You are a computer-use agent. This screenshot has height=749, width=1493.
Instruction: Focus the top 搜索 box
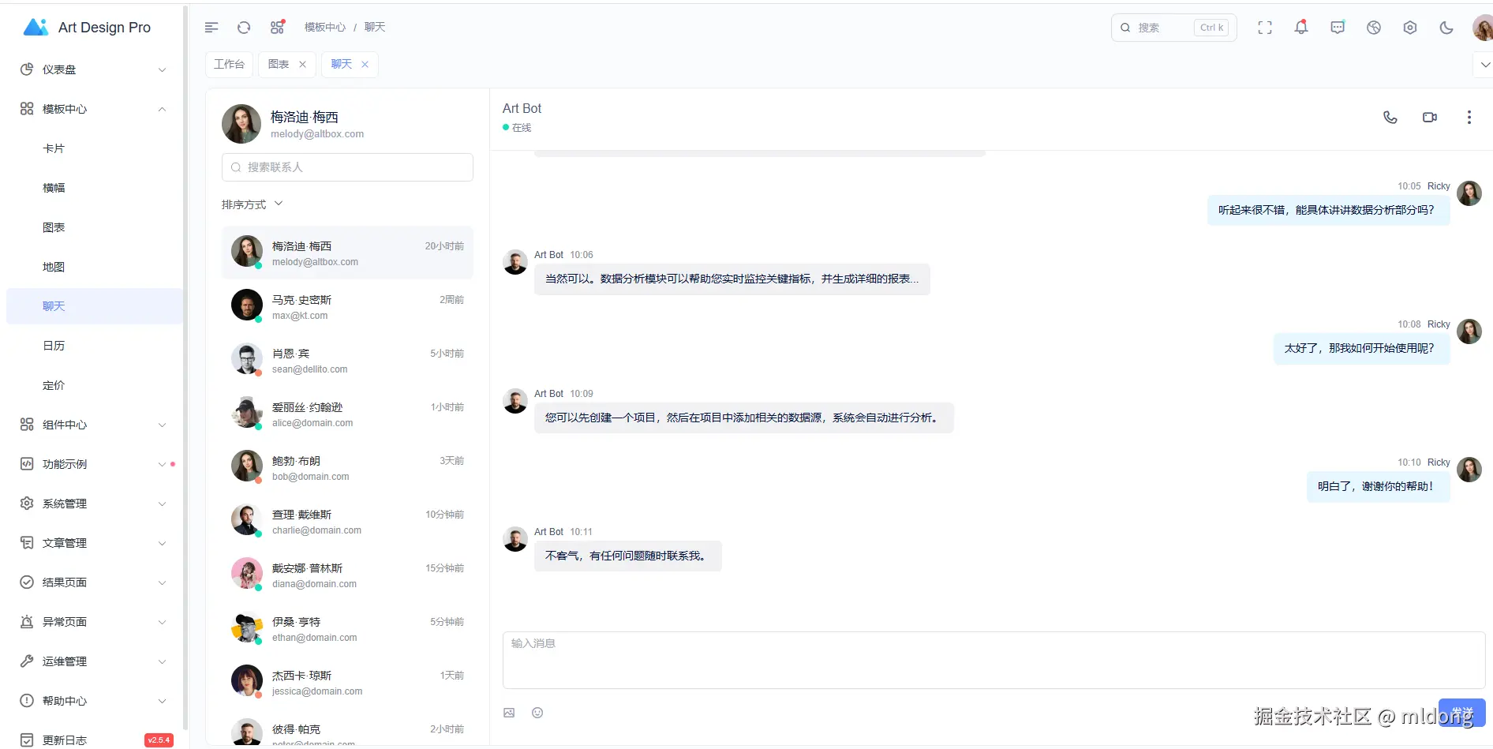pyautogui.click(x=1173, y=28)
